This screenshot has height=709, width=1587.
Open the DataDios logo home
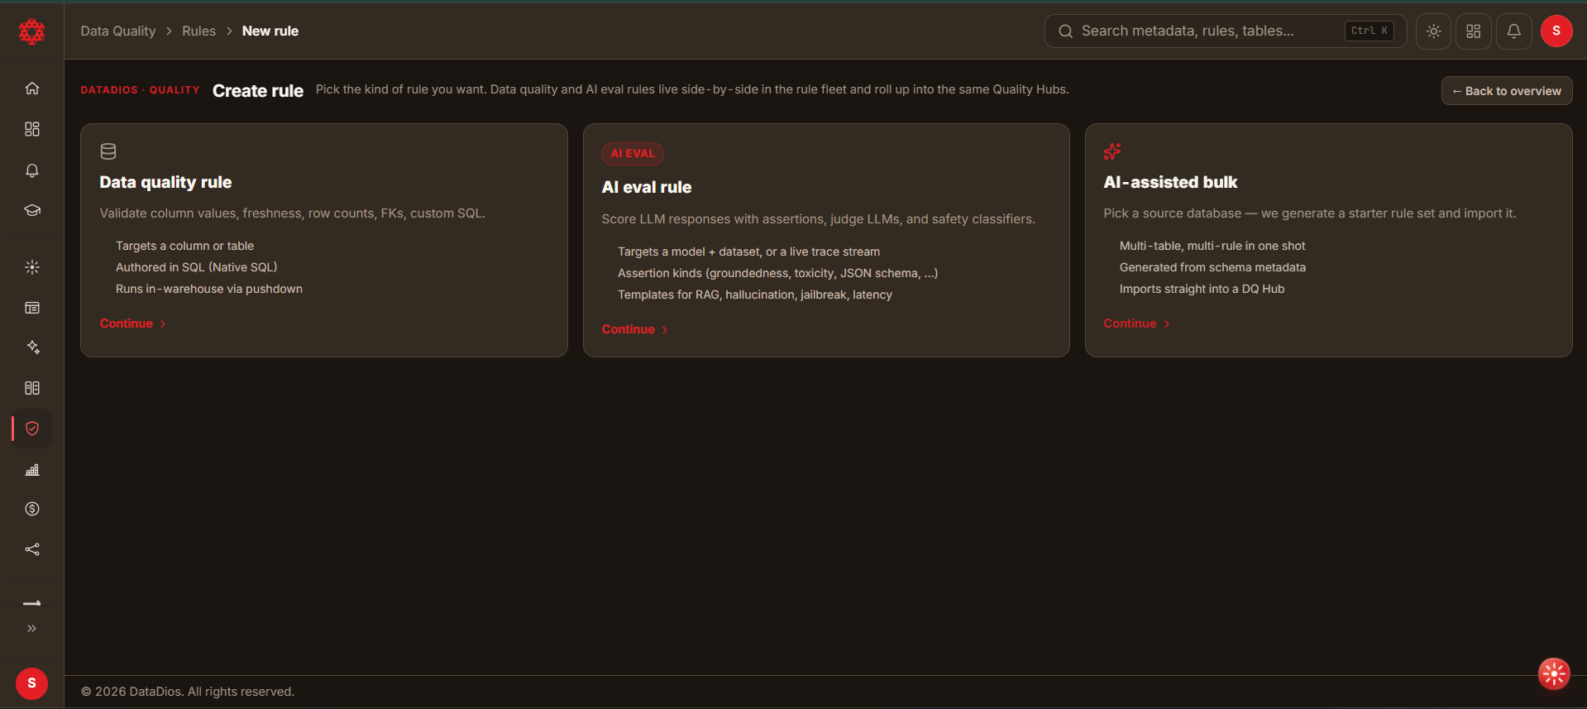(x=31, y=31)
